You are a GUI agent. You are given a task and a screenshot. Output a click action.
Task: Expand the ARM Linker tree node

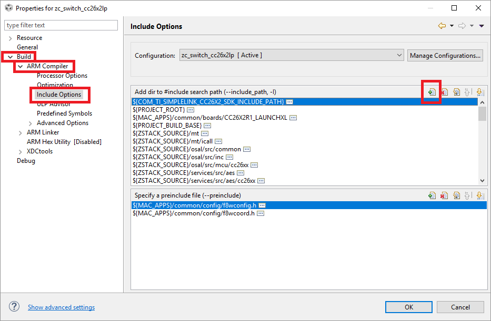coord(21,132)
